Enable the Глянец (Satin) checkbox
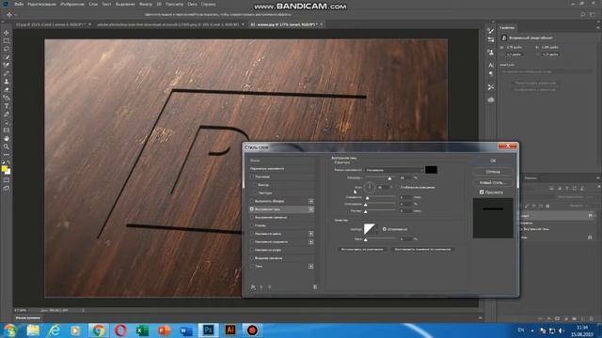602x338 pixels. tap(252, 225)
